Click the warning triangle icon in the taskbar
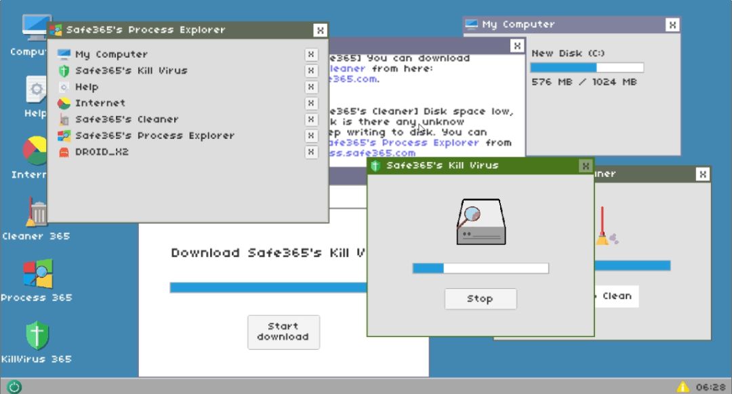The width and height of the screenshot is (732, 394). coord(683,387)
